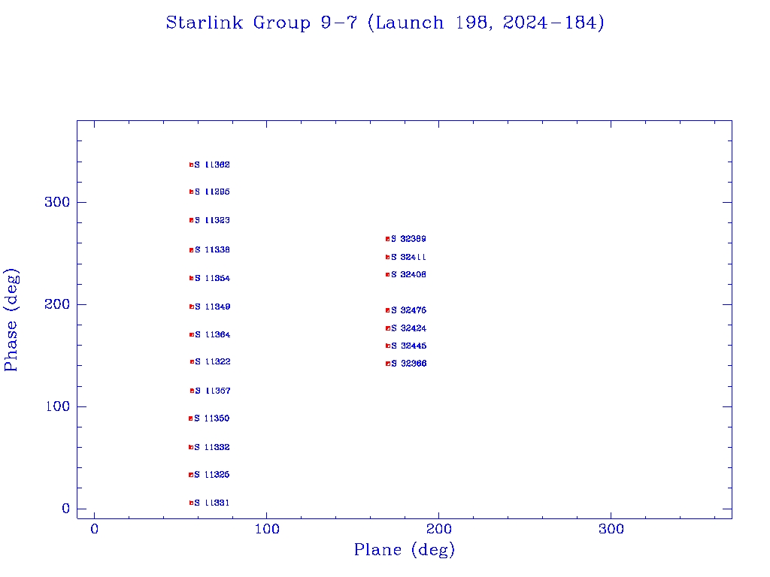Click the red marker beside S 11354

tap(192, 278)
